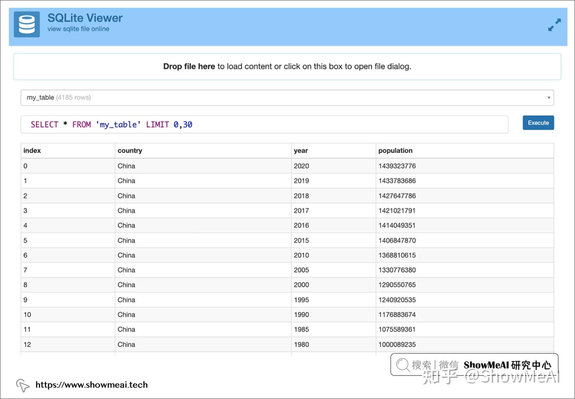Click the SQLite Viewer database logo icon
The width and height of the screenshot is (575, 399).
(27, 24)
